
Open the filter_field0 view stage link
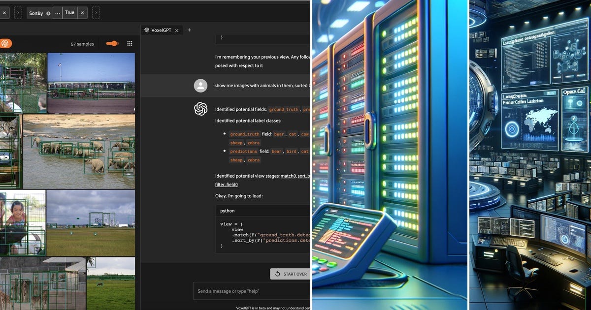pyautogui.click(x=227, y=185)
